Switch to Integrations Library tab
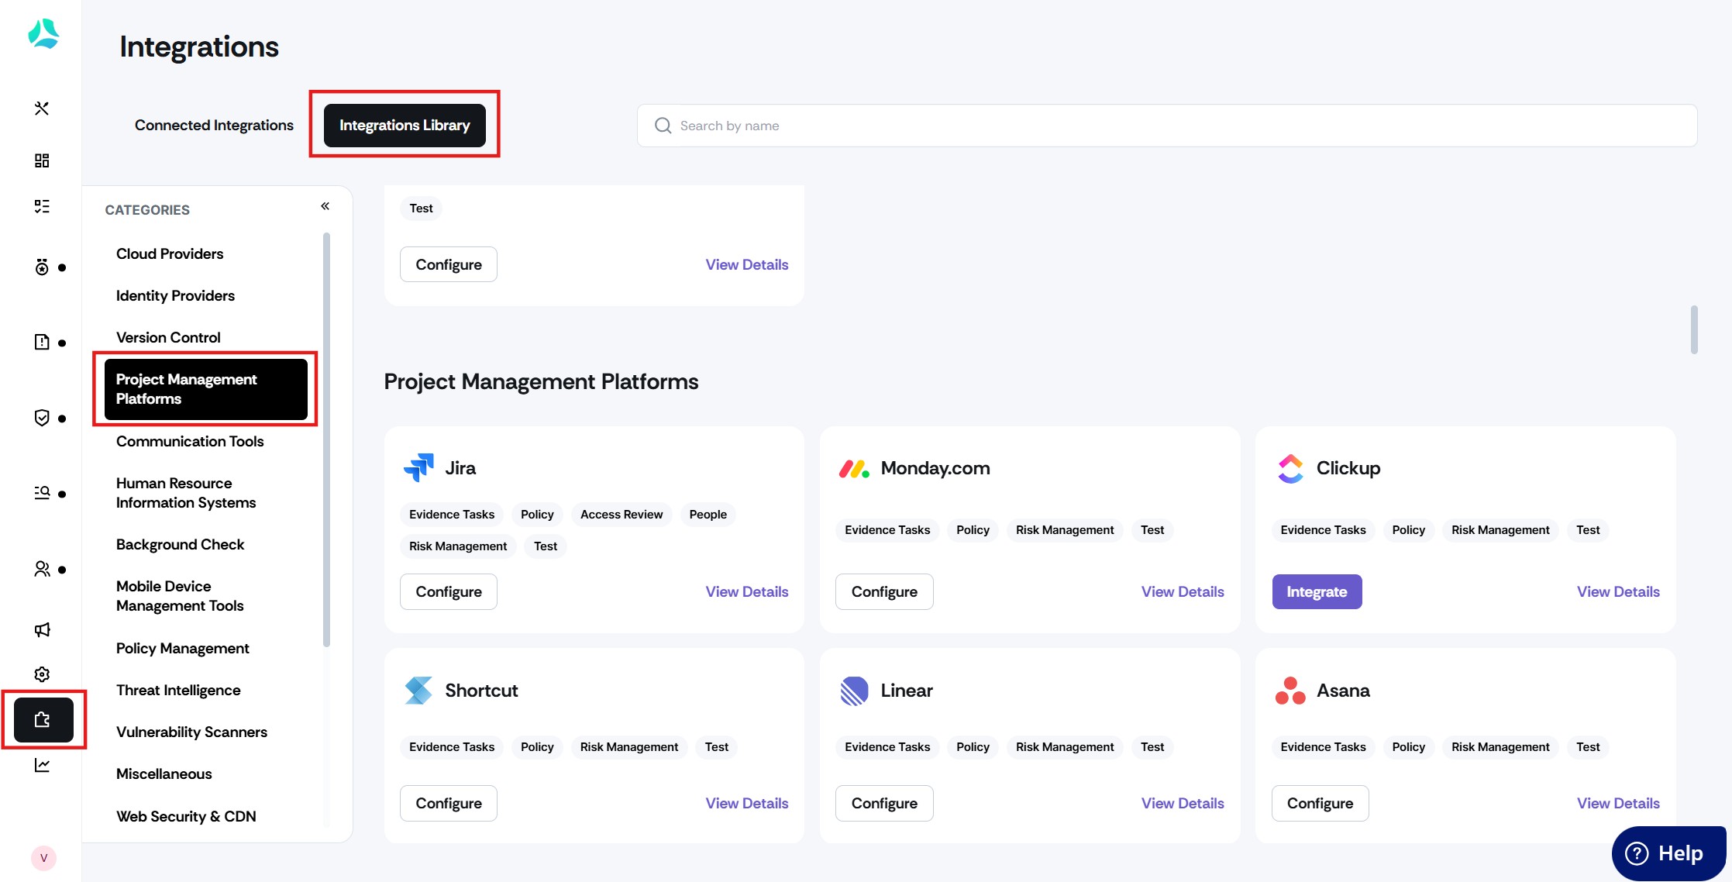 (405, 126)
